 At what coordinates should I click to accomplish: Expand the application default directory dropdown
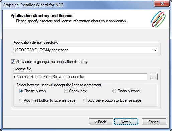click(x=155, y=50)
